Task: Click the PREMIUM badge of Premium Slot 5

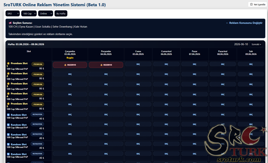Action: [38, 104]
